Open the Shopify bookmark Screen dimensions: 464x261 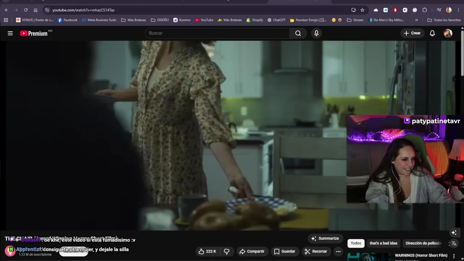click(254, 20)
